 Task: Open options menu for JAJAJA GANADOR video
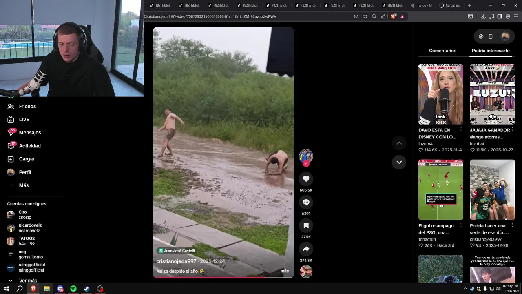pyautogui.click(x=512, y=129)
